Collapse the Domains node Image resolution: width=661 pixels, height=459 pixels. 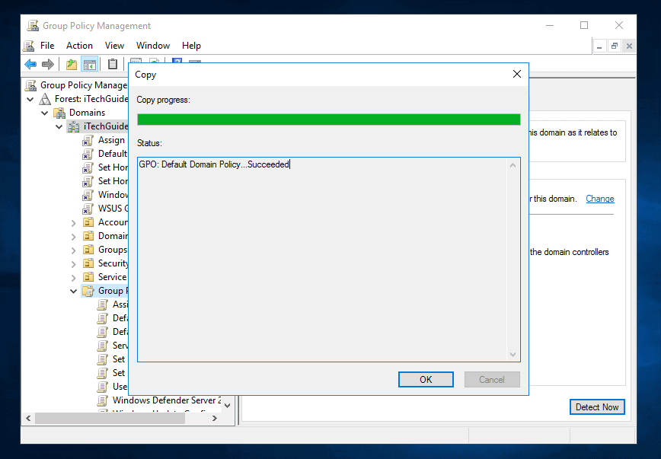(43, 112)
